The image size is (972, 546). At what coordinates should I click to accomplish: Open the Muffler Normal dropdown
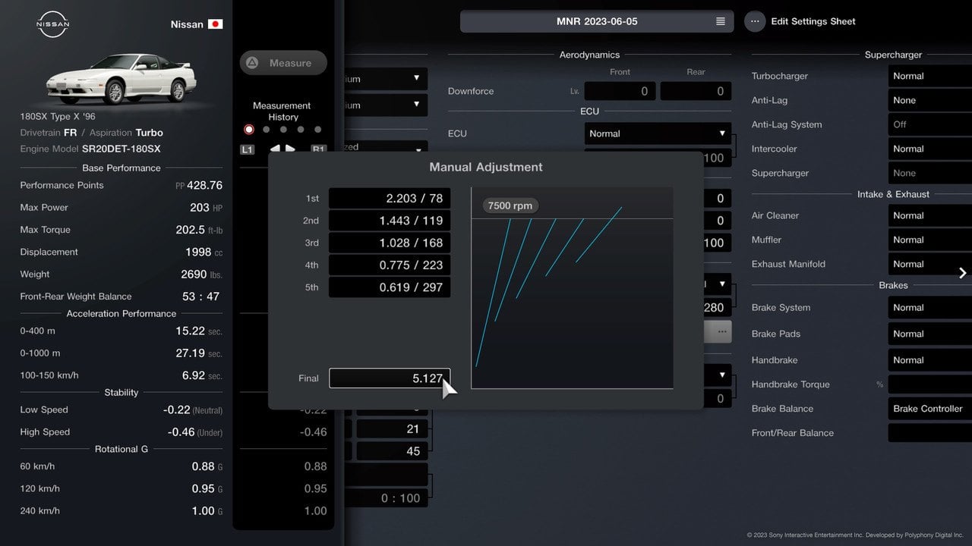pyautogui.click(x=929, y=240)
